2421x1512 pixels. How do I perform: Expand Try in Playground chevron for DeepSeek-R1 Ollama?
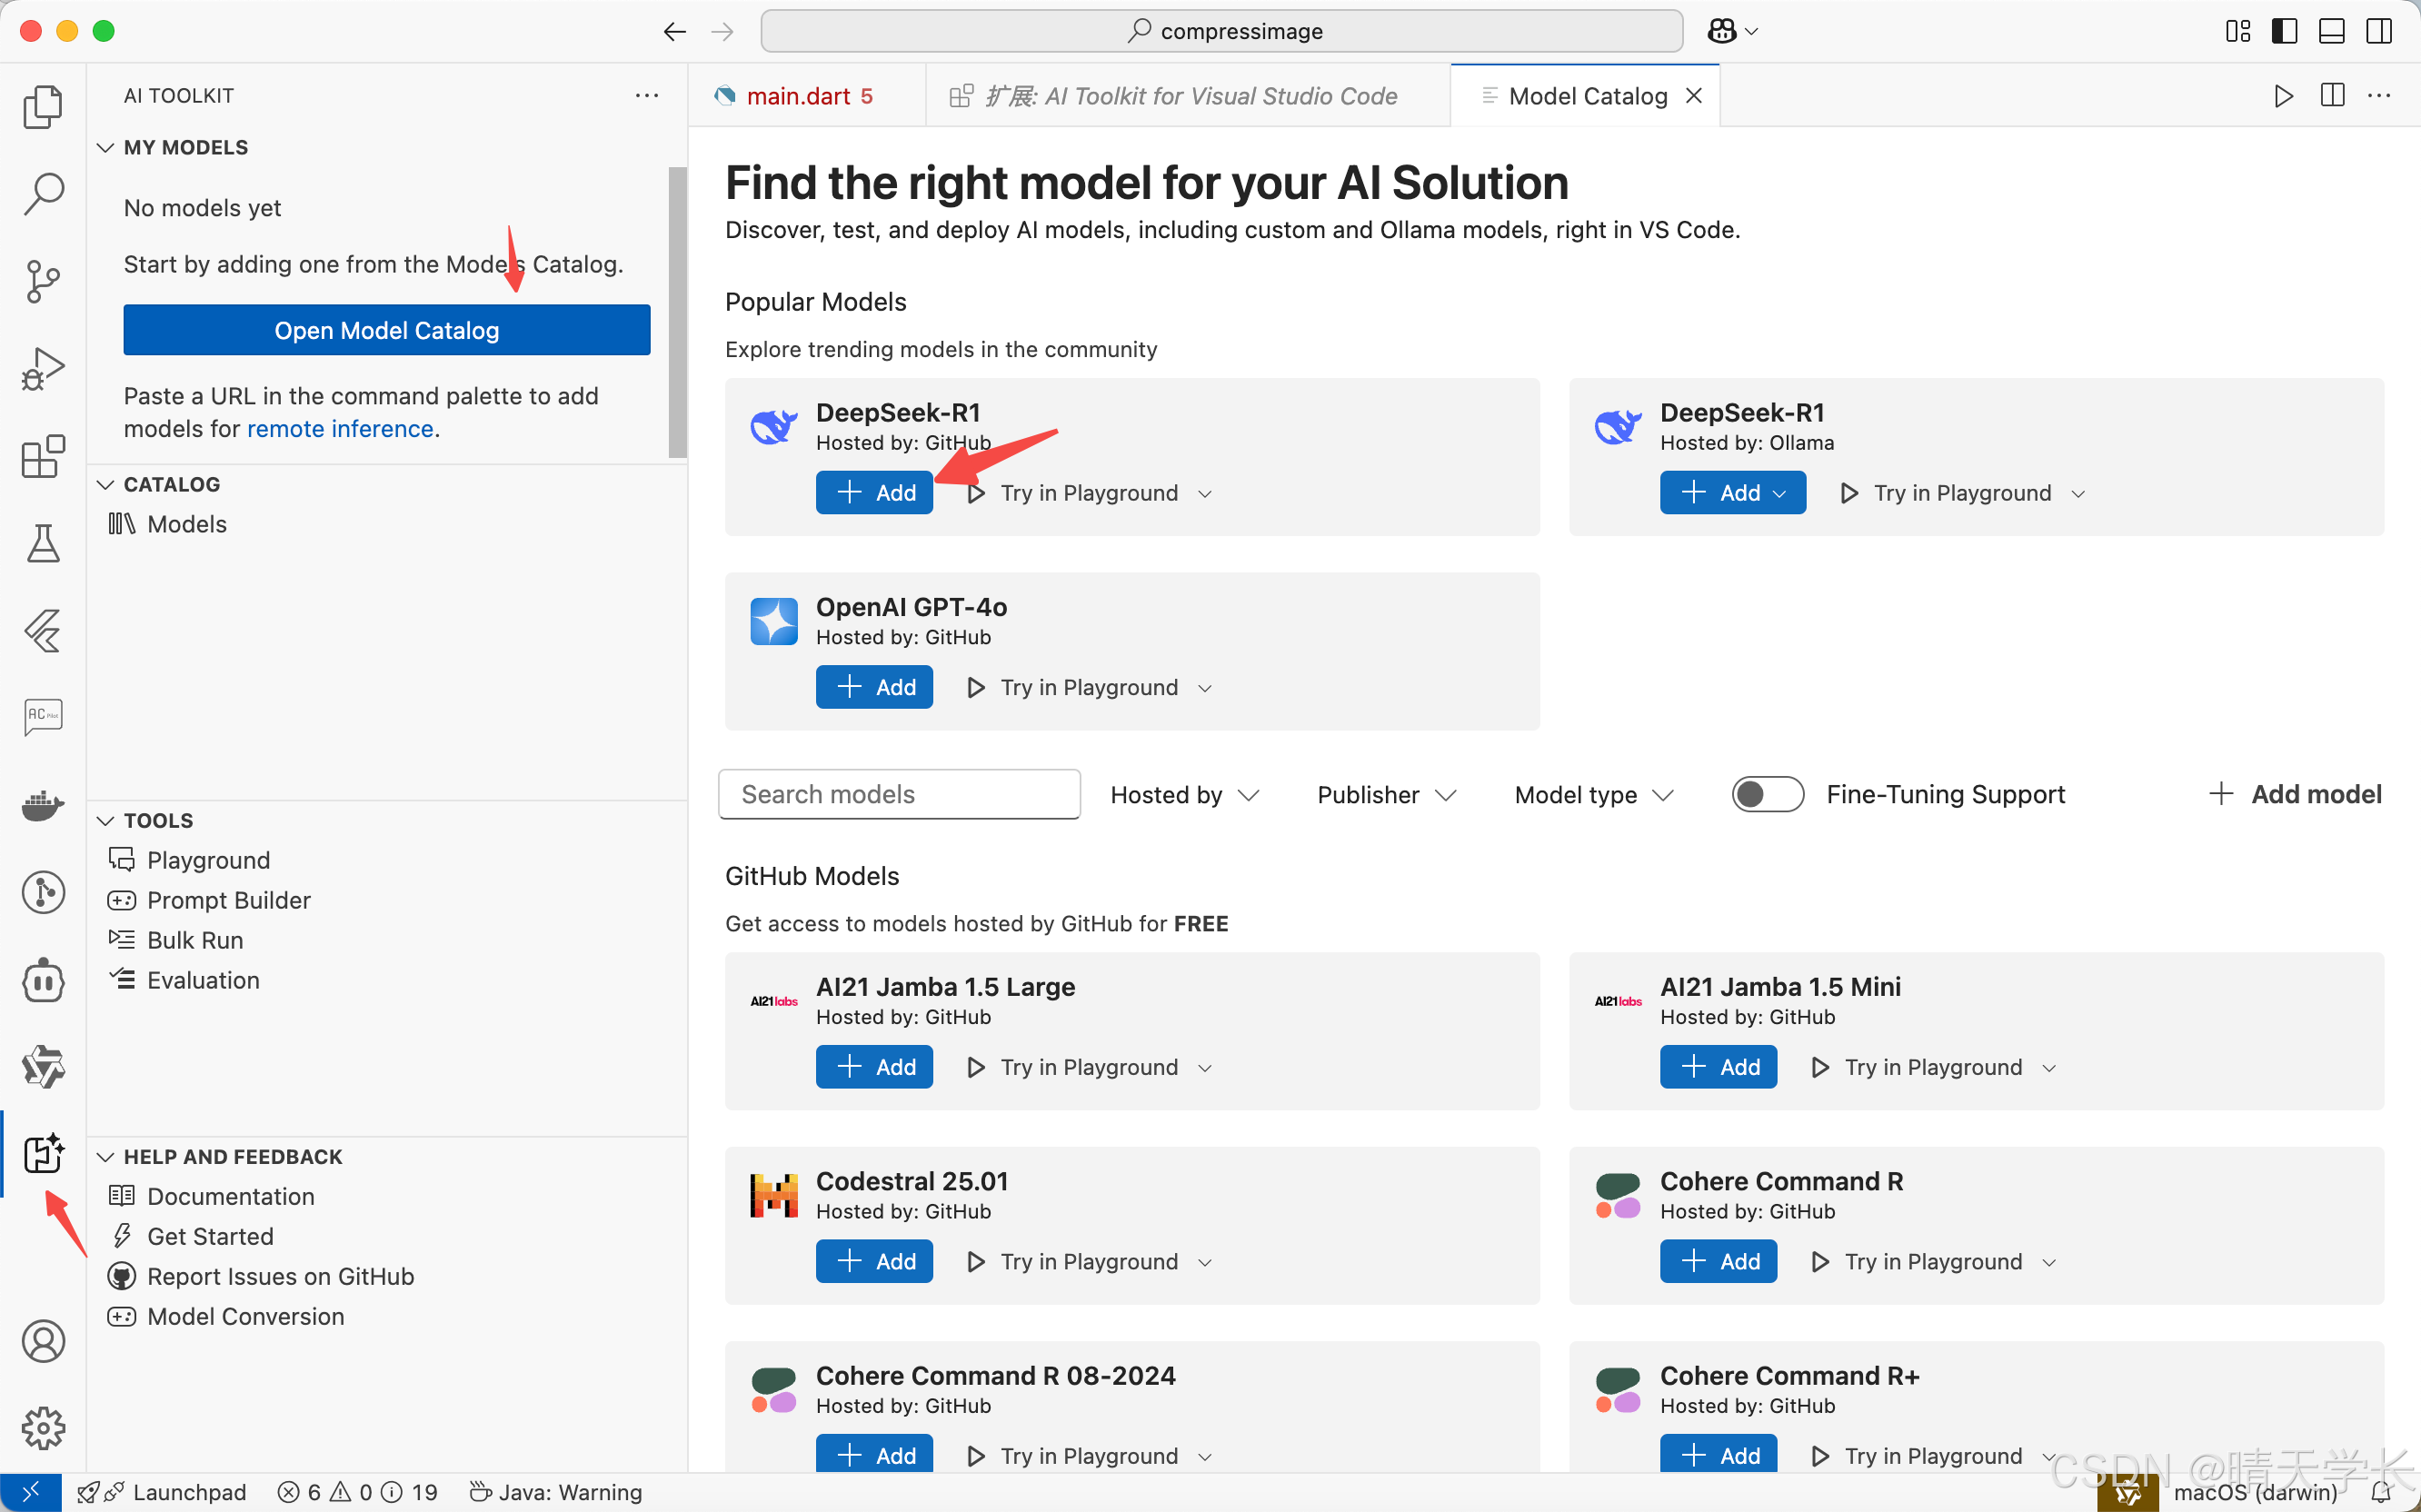coord(2078,494)
